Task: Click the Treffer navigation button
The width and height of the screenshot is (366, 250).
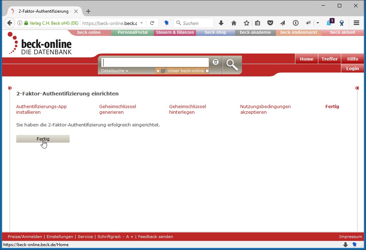Action: 330,59
